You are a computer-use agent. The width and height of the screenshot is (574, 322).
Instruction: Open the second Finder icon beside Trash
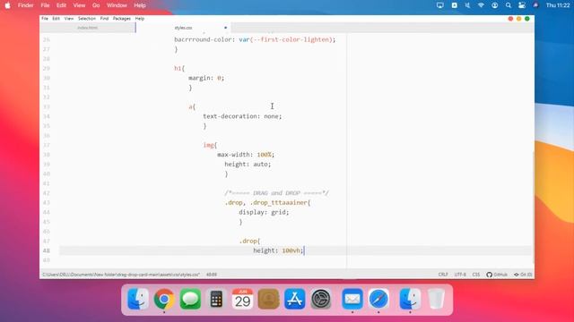pos(410,299)
